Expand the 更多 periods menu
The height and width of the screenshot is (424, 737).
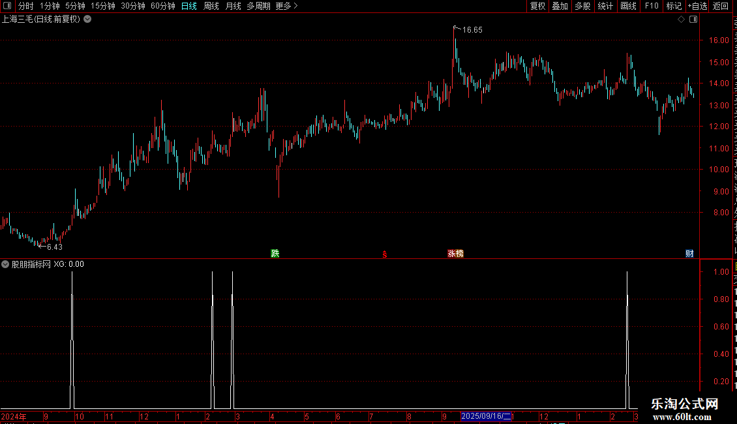286,6
